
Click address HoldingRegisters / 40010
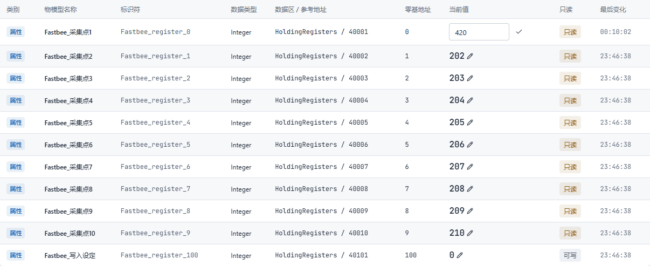coord(321,233)
